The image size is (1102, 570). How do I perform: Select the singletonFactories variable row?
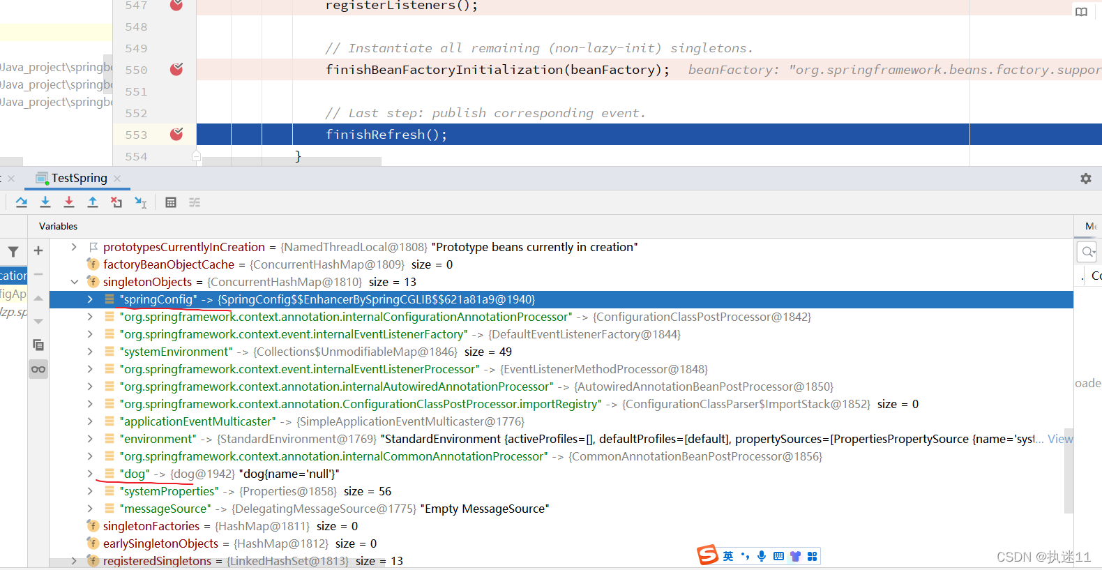click(561, 526)
